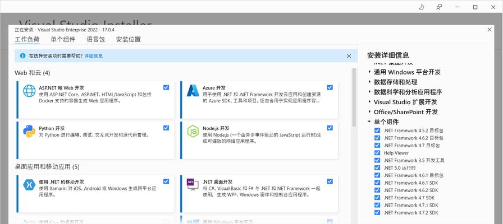Image resolution: width=503 pixels, height=224 pixels.
Task: Click the 安装详细信息 panel heading
Action: click(388, 55)
